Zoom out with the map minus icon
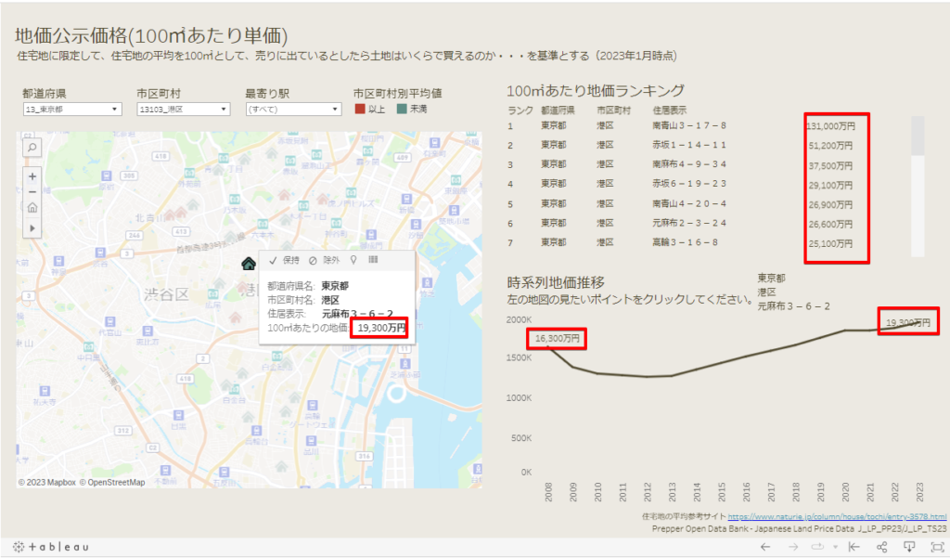 (x=32, y=191)
